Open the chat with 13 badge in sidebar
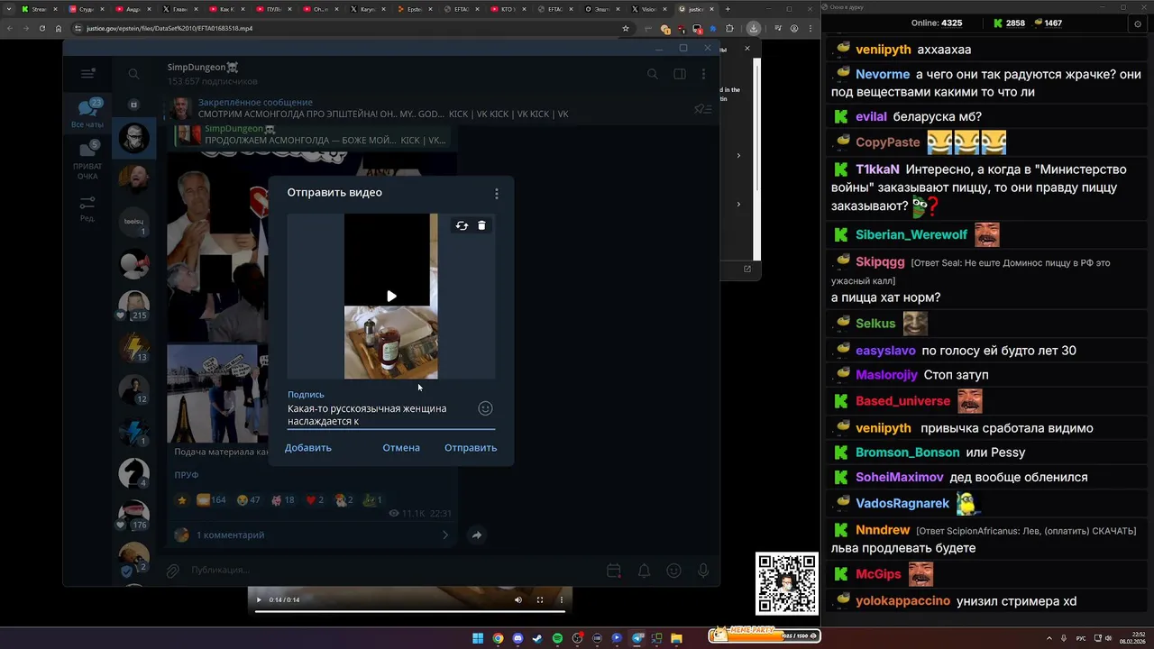Image resolution: width=1154 pixels, height=649 pixels. pos(133,347)
